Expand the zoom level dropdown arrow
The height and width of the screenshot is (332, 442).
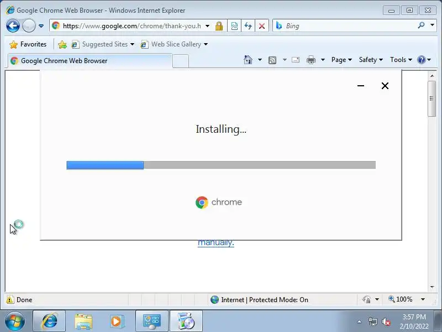[423, 299]
